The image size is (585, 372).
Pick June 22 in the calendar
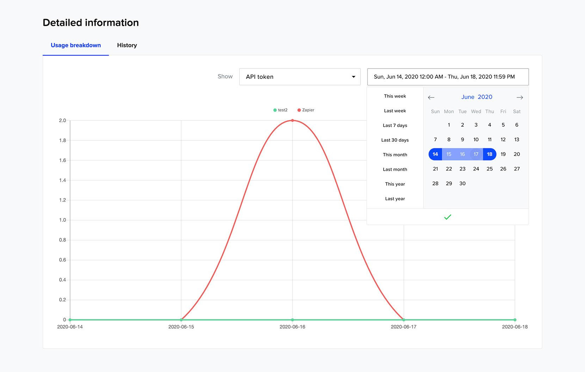pos(449,169)
